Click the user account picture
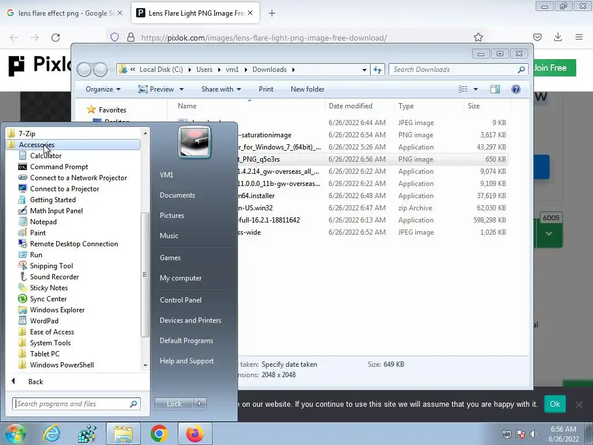 click(195, 142)
